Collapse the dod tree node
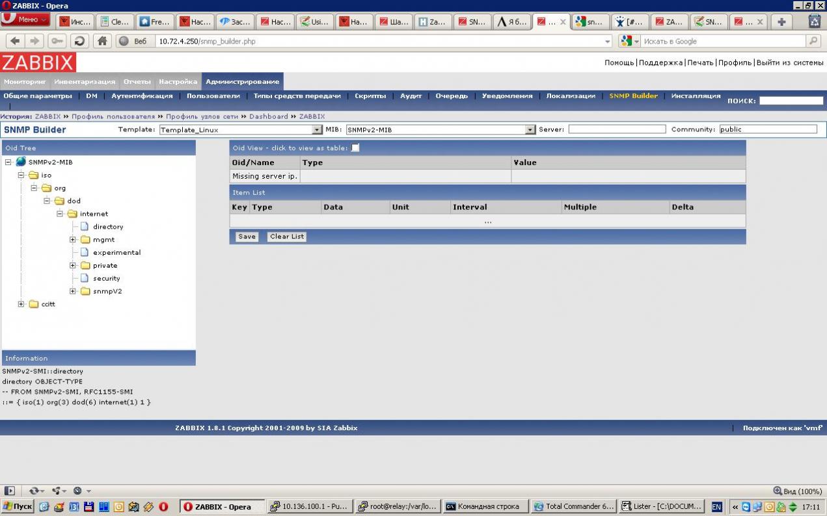This screenshot has width=827, height=516. pyautogui.click(x=47, y=201)
